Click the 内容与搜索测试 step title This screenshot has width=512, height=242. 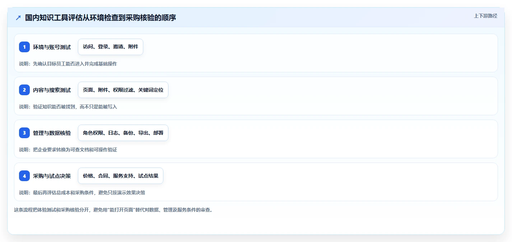pyautogui.click(x=52, y=90)
